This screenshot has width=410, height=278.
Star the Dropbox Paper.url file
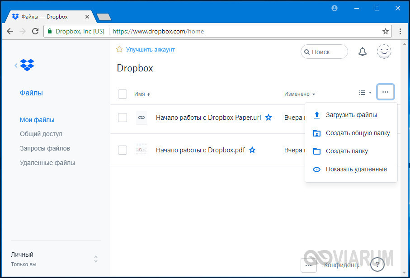click(268, 118)
